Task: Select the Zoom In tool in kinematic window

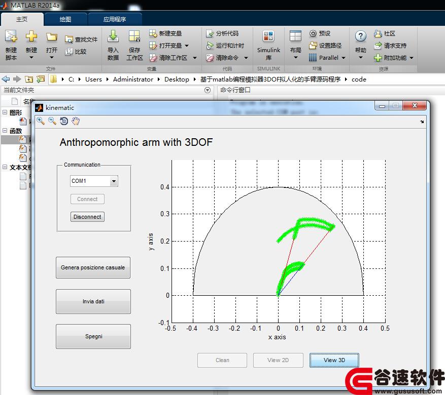Action: click(x=41, y=121)
